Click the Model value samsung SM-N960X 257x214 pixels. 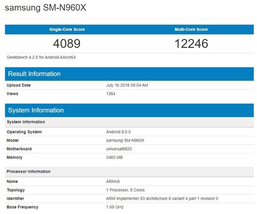125,140
